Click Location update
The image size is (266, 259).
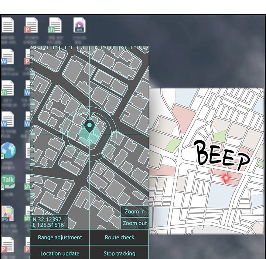click(60, 253)
